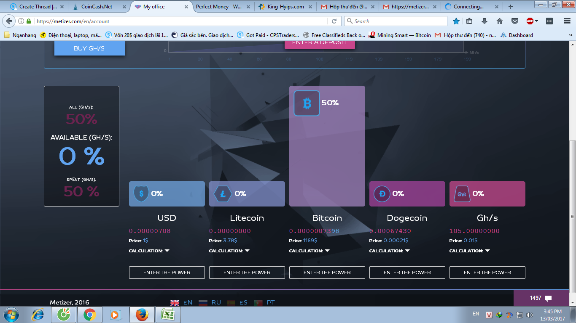The width and height of the screenshot is (576, 323).
Task: Click the BUY GH/S button
Action: [89, 48]
